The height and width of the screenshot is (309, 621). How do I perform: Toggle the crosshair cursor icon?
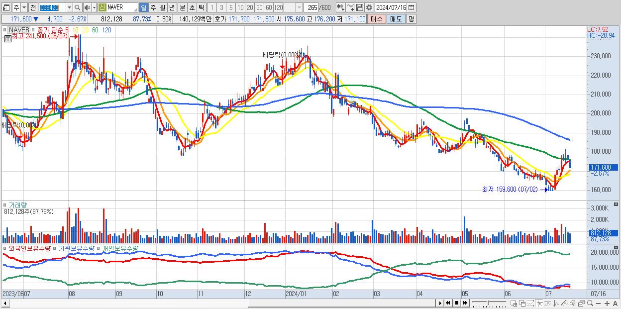pyautogui.click(x=539, y=303)
